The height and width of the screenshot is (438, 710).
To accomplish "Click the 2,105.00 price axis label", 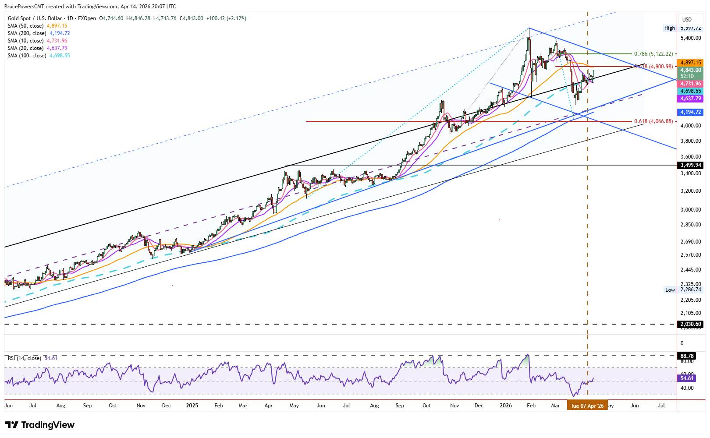I will (x=691, y=313).
